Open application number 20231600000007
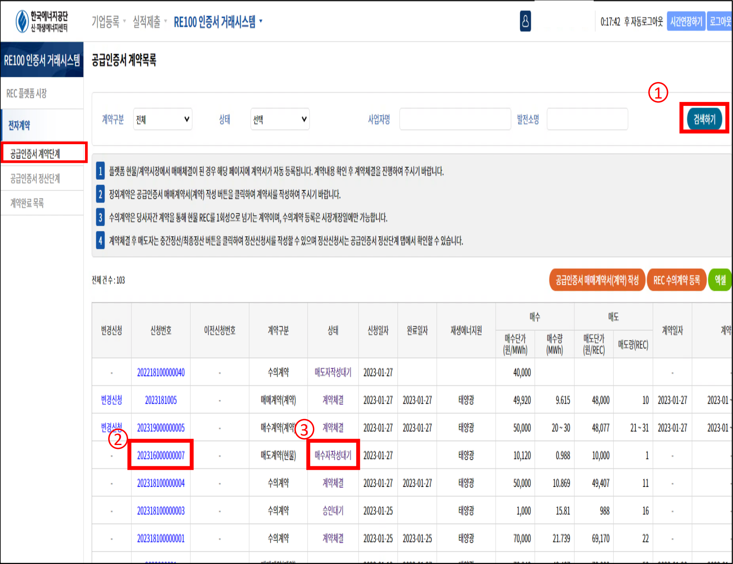This screenshot has width=733, height=564. tap(161, 455)
